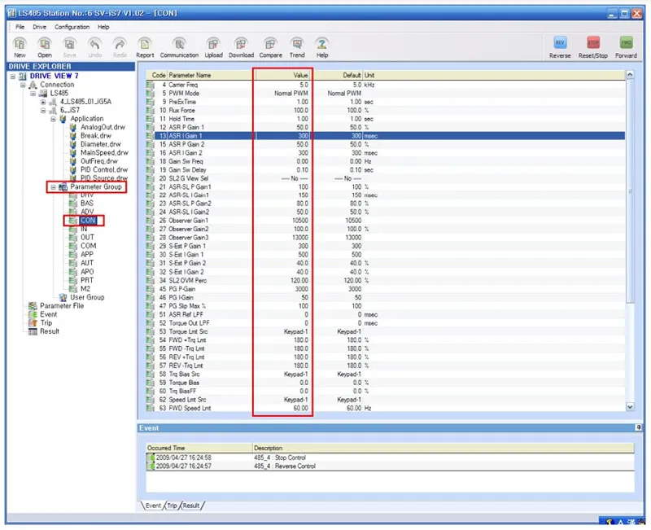This screenshot has height=530, width=651.
Task: Open the Communication settings icon
Action: (179, 46)
